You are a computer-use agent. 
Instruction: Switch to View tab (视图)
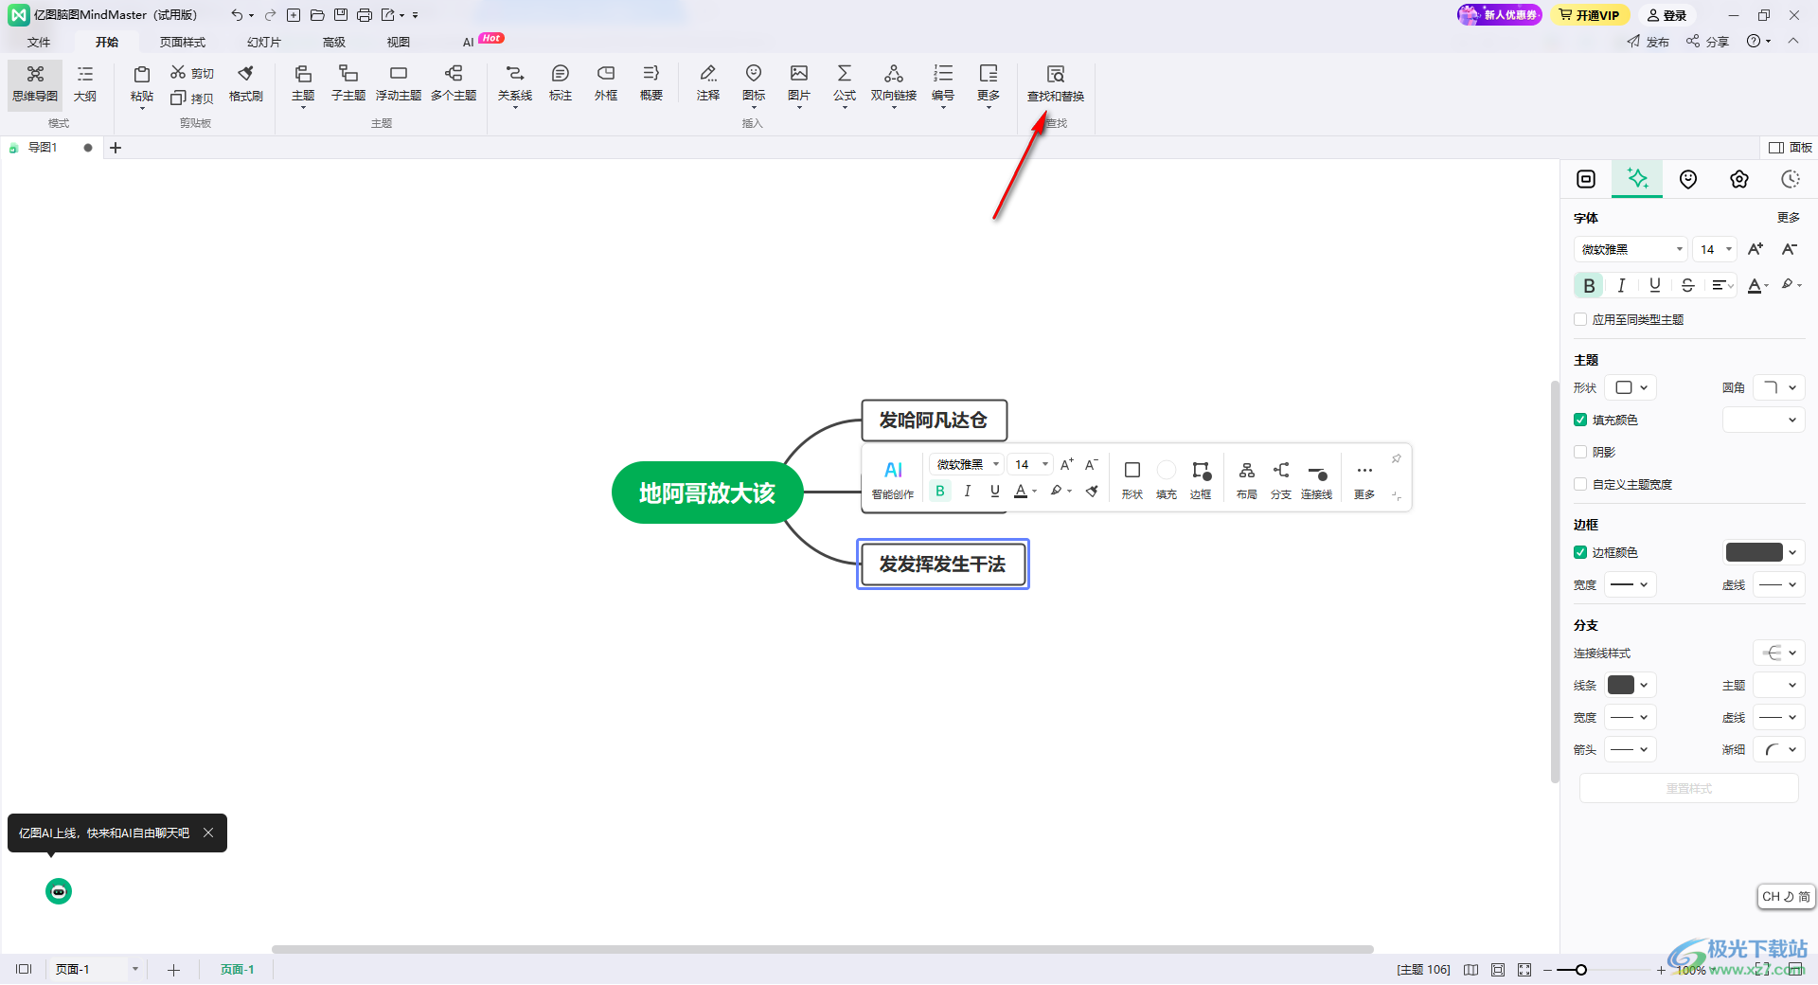point(399,42)
